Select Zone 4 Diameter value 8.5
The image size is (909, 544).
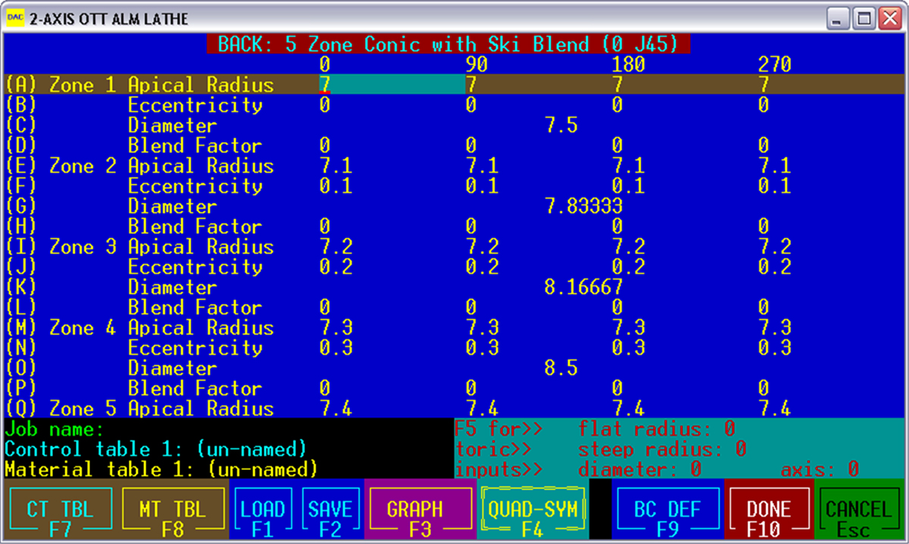561,368
